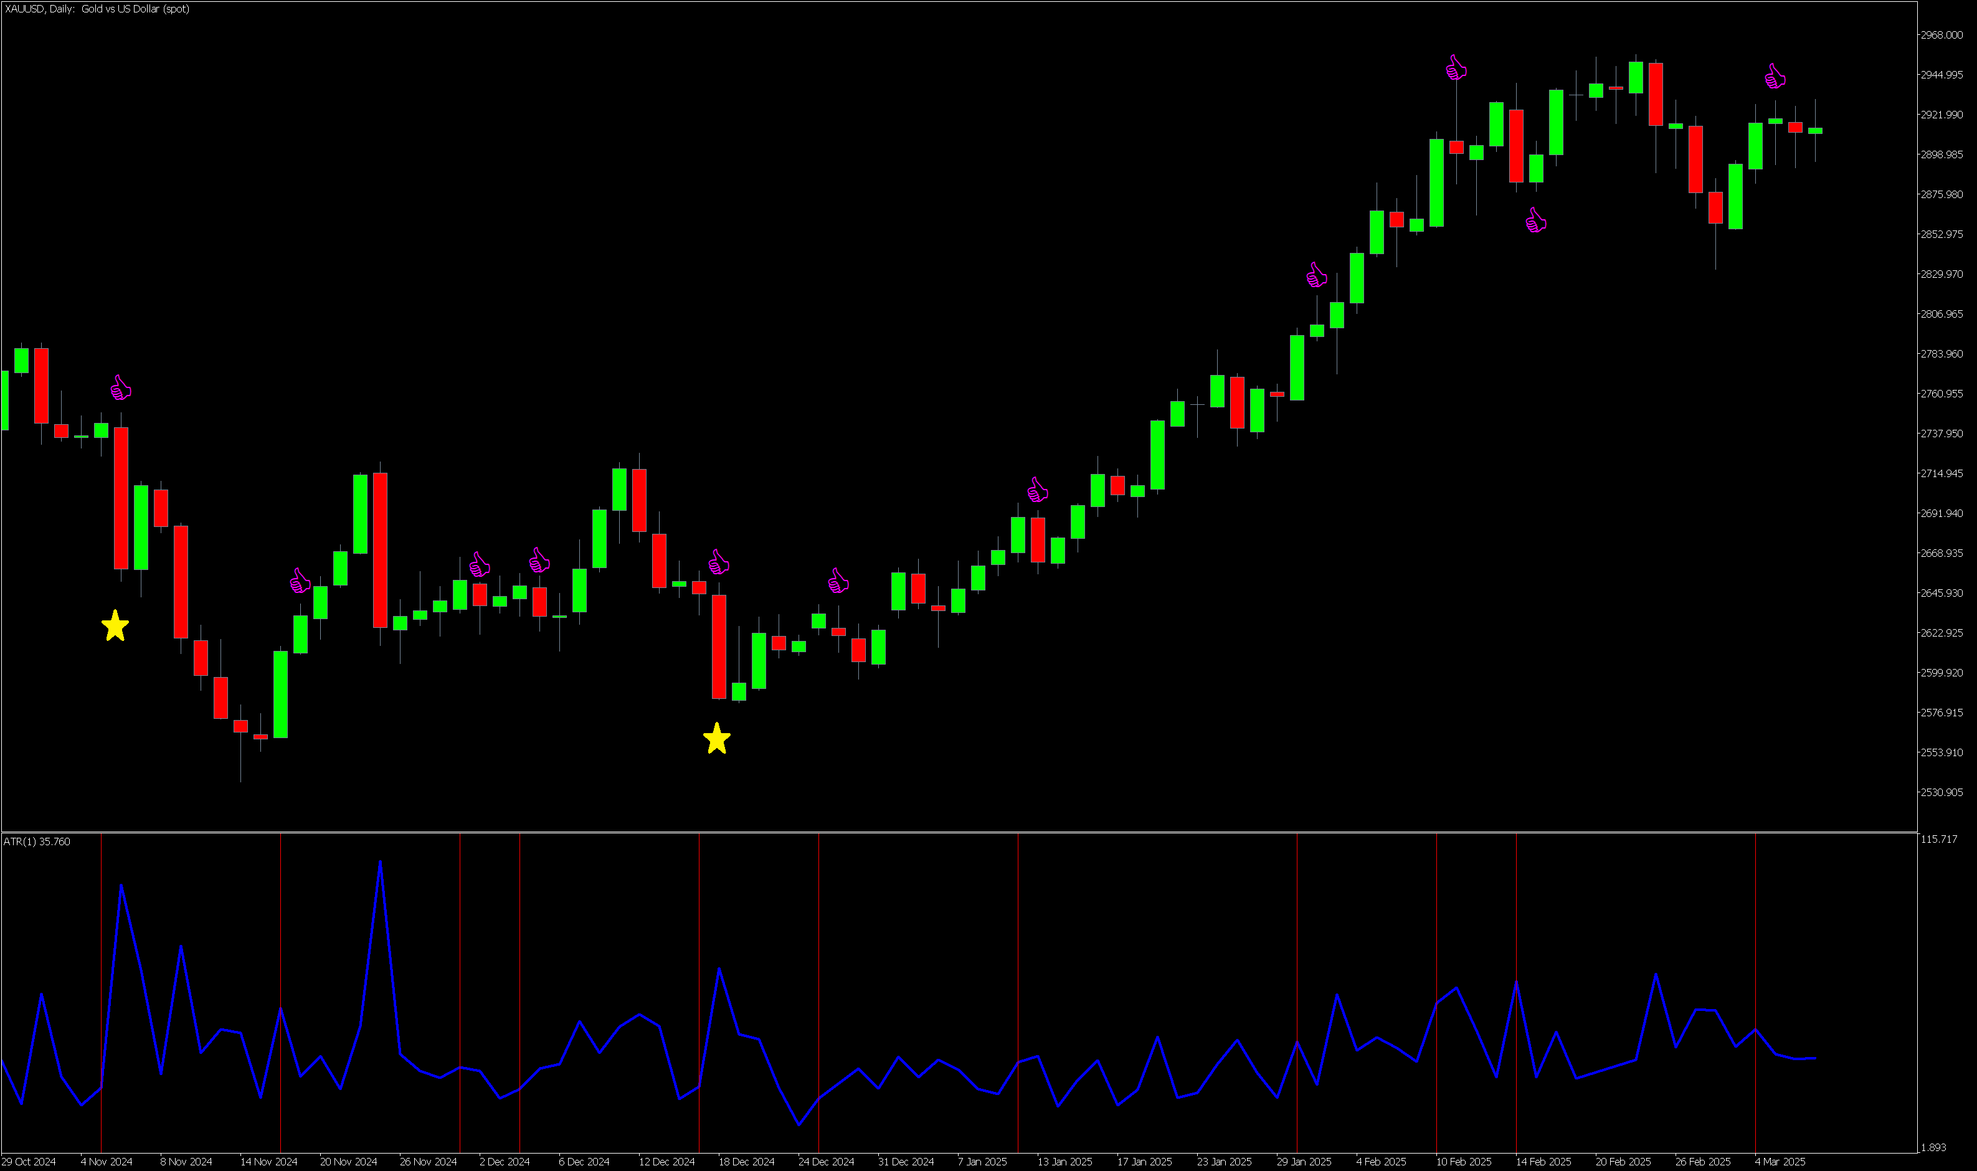Click the '26 Nov 2024' date label

[x=429, y=1162]
